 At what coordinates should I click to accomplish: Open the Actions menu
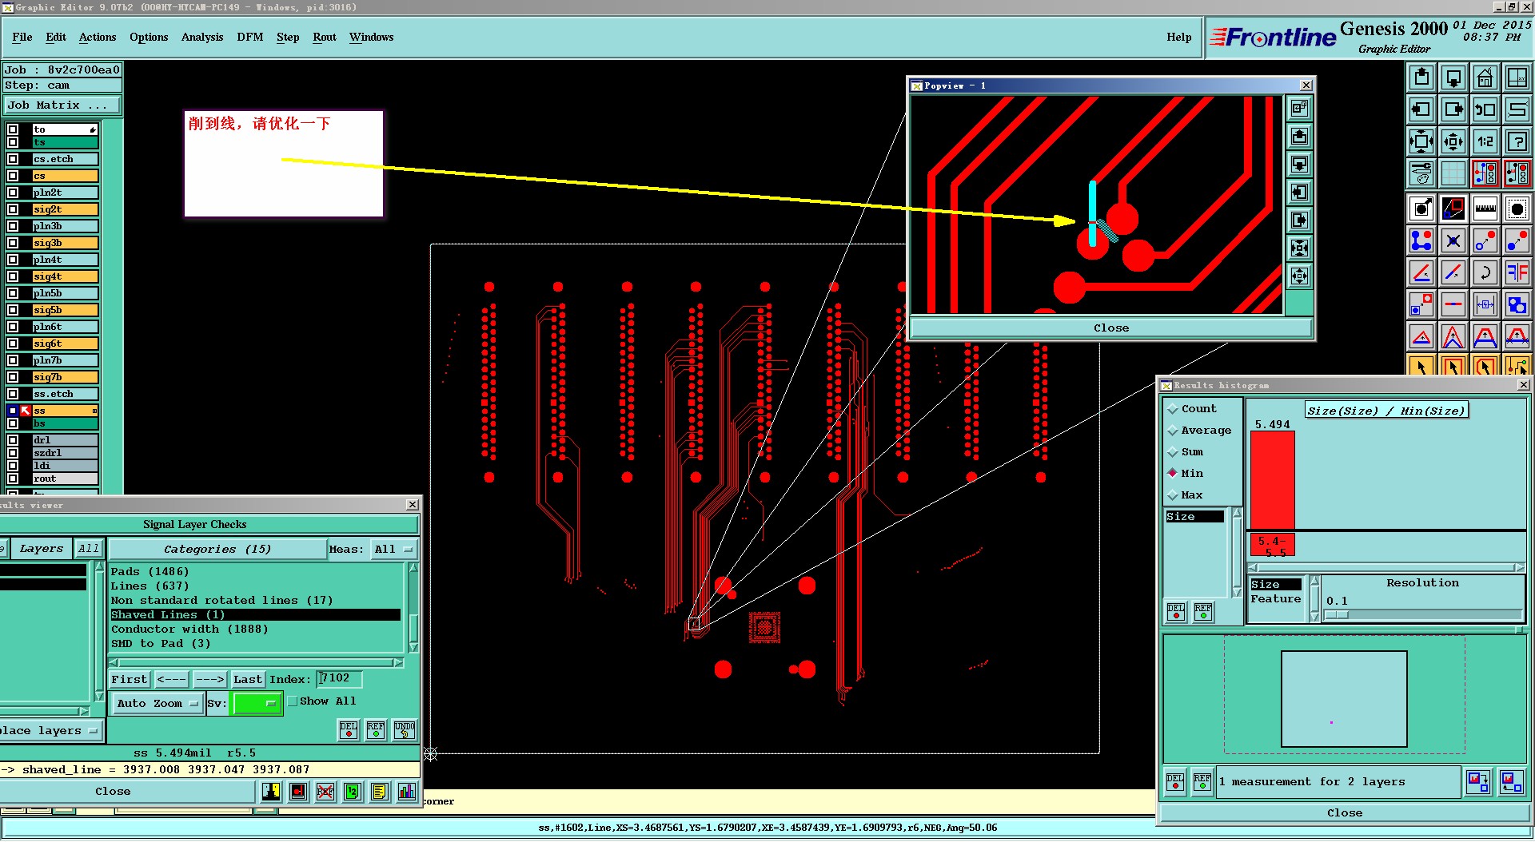tap(98, 37)
